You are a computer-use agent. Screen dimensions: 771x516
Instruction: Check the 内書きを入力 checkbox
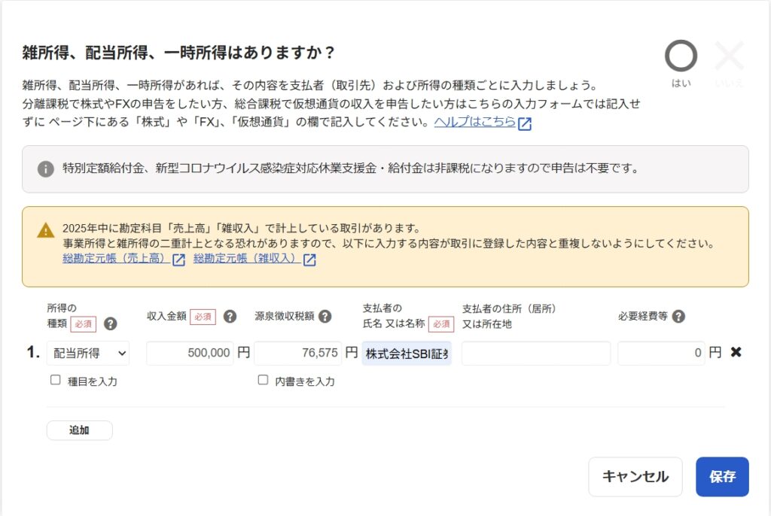tap(263, 381)
